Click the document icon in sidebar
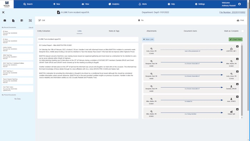 [14, 21]
